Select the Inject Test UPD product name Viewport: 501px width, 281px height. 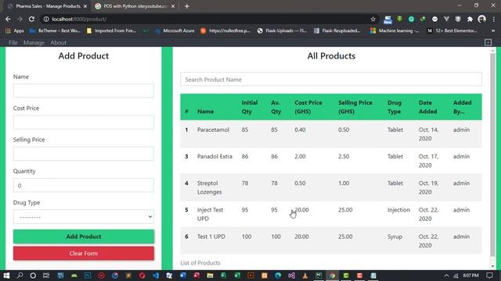[x=211, y=214]
